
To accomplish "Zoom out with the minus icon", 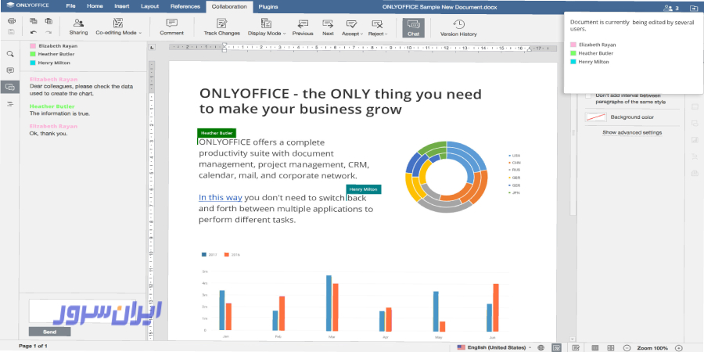I will (x=627, y=347).
